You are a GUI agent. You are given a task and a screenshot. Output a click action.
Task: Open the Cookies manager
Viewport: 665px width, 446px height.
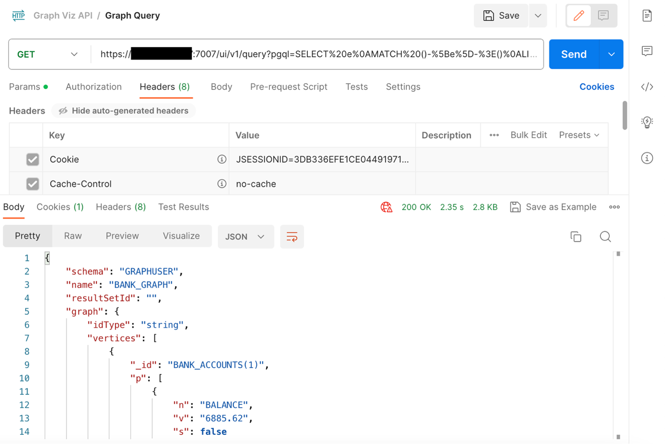(597, 87)
